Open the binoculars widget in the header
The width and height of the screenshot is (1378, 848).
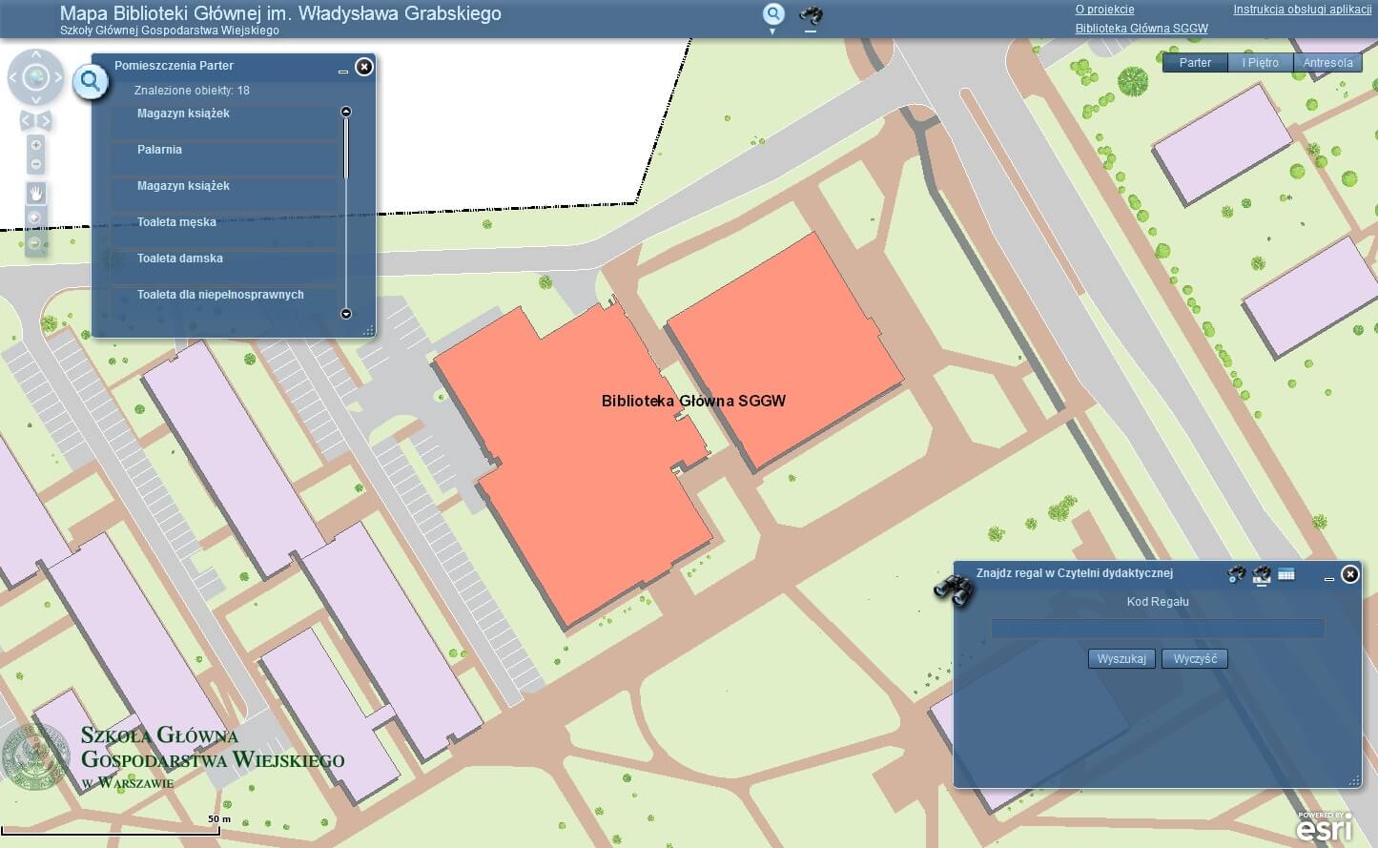tap(811, 15)
